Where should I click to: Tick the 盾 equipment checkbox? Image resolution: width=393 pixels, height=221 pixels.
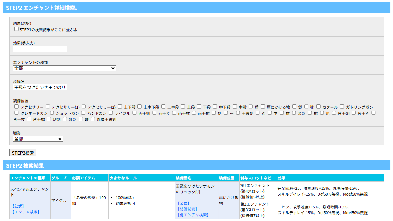[251, 107]
